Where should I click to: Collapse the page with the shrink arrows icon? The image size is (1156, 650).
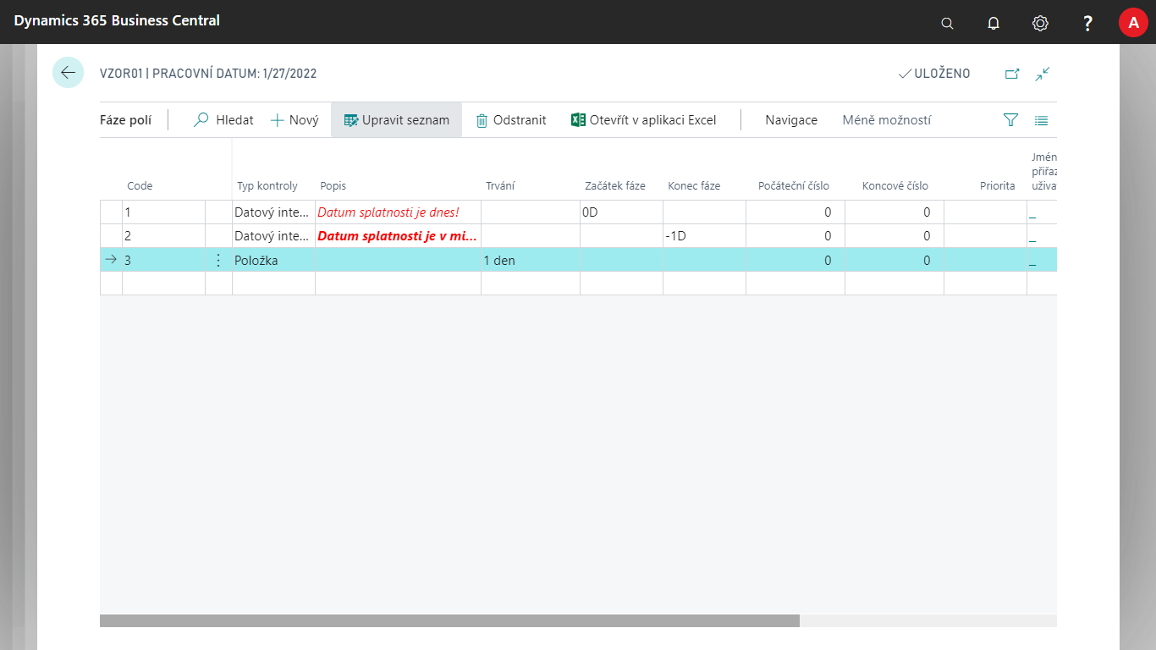1042,74
